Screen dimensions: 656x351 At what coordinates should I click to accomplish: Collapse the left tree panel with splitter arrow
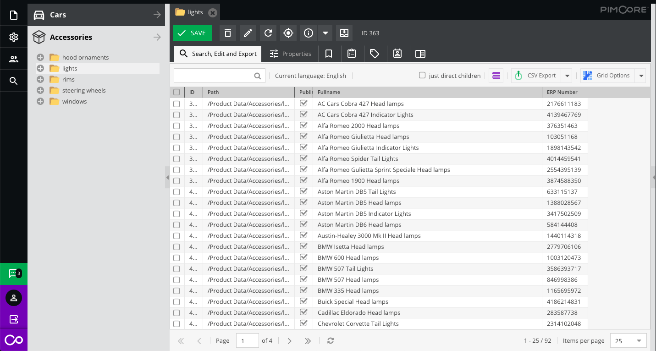[x=167, y=177]
